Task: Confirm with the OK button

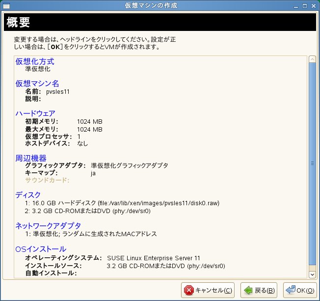Action: (x=300, y=290)
